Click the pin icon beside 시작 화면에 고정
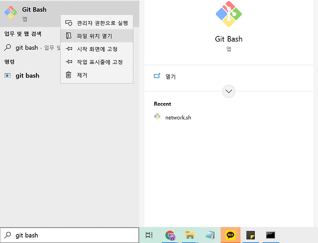Viewport: 318px width, 243px height. click(69, 49)
